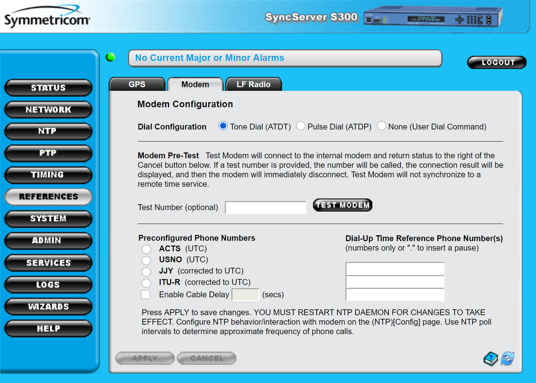Click the SyncServer S300 device image
536x383 pixels.
click(x=433, y=17)
